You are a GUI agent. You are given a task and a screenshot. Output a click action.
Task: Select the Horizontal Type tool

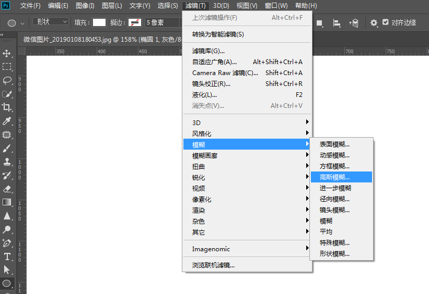(7, 256)
